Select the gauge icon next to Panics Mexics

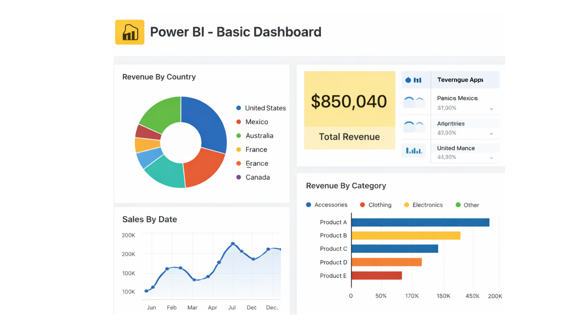coord(414,102)
